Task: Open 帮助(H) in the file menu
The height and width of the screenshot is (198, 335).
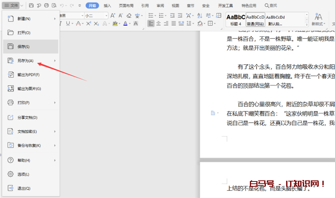Action: point(31,160)
